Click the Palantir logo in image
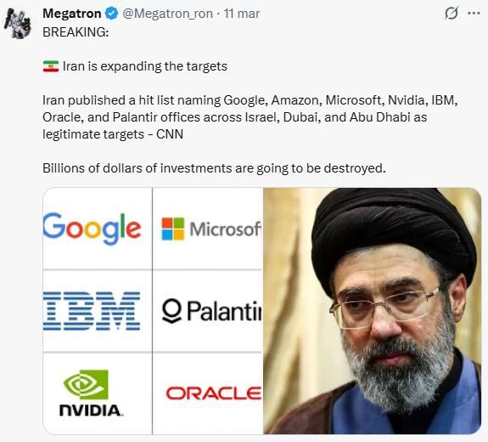Screen dimensions: 488x442 (211, 311)
